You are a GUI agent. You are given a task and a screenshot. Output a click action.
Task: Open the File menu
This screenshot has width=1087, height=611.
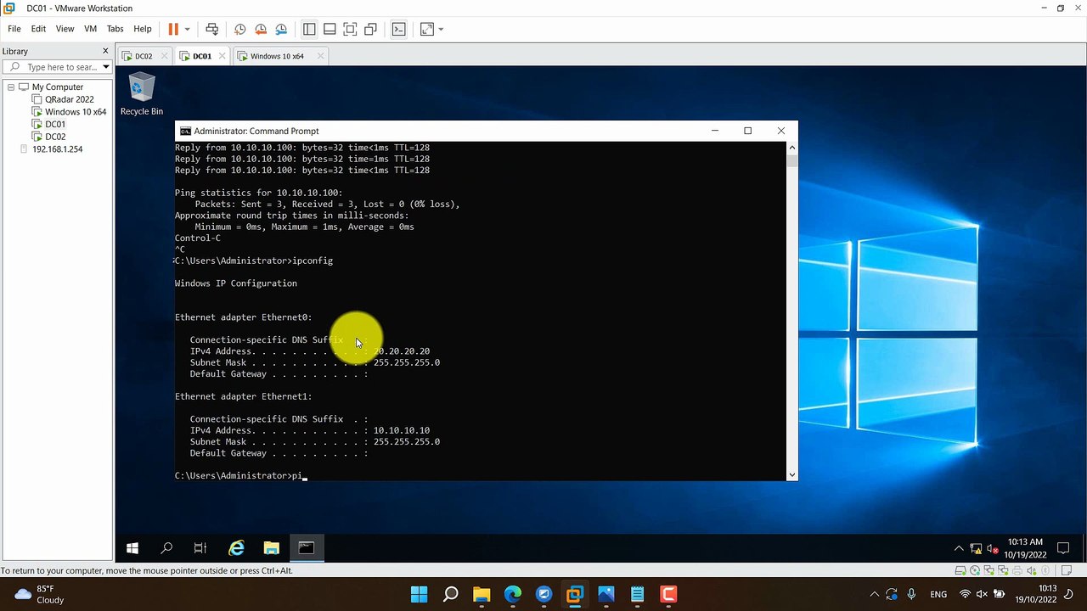[x=14, y=29]
